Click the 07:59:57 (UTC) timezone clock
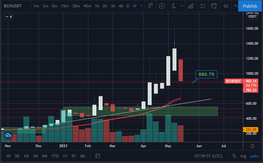The width and height of the screenshot is (263, 163). click(209, 156)
